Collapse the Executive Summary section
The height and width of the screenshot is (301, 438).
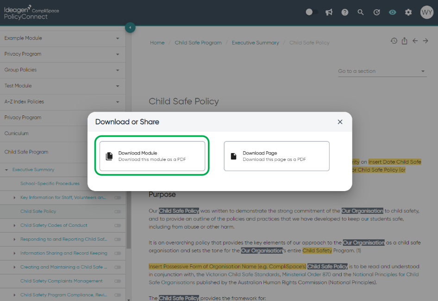pyautogui.click(x=6, y=170)
